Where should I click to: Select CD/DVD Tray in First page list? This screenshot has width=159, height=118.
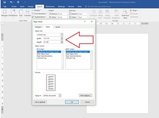42,58
